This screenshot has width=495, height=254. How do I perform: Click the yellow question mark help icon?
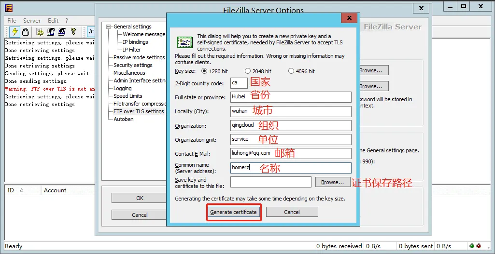click(x=73, y=31)
